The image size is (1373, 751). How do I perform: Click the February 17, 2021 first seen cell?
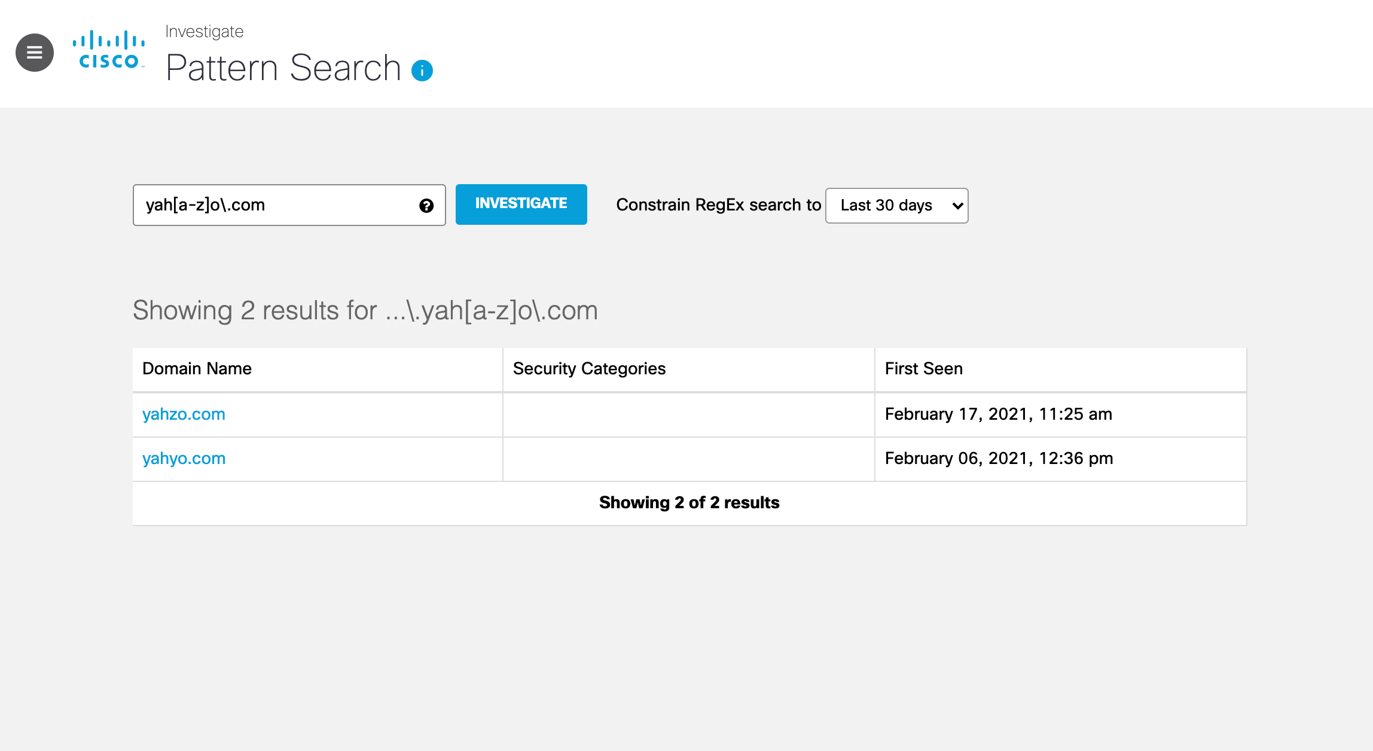coord(998,414)
